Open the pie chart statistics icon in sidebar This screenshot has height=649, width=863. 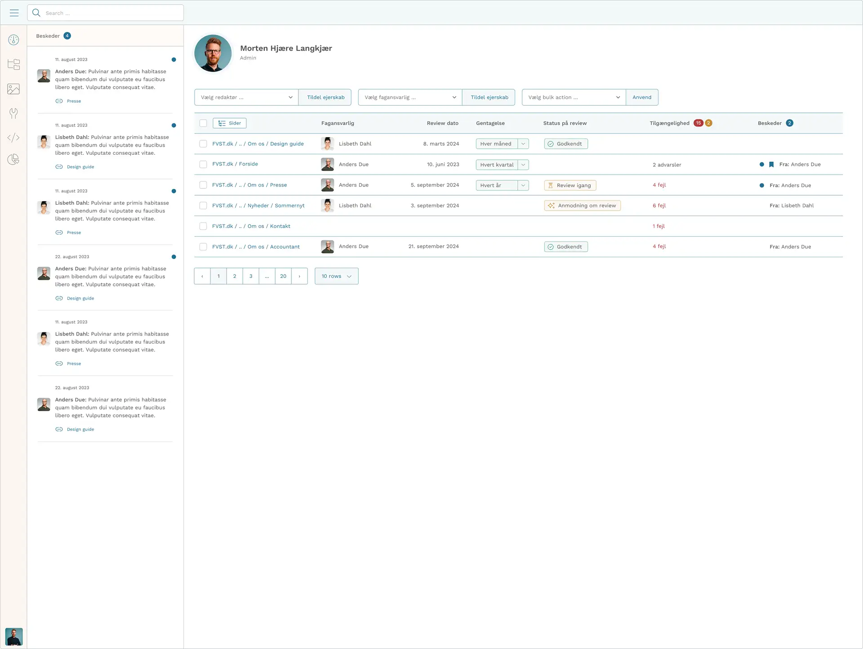coord(13,160)
